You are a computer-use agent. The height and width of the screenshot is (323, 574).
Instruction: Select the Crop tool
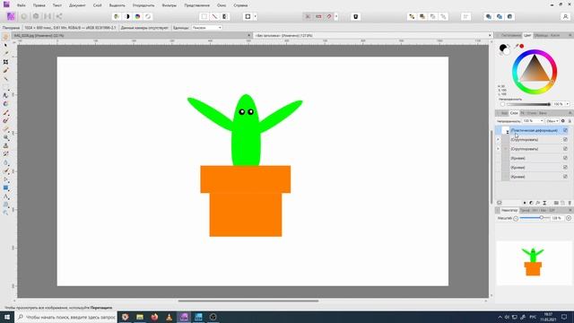5,62
